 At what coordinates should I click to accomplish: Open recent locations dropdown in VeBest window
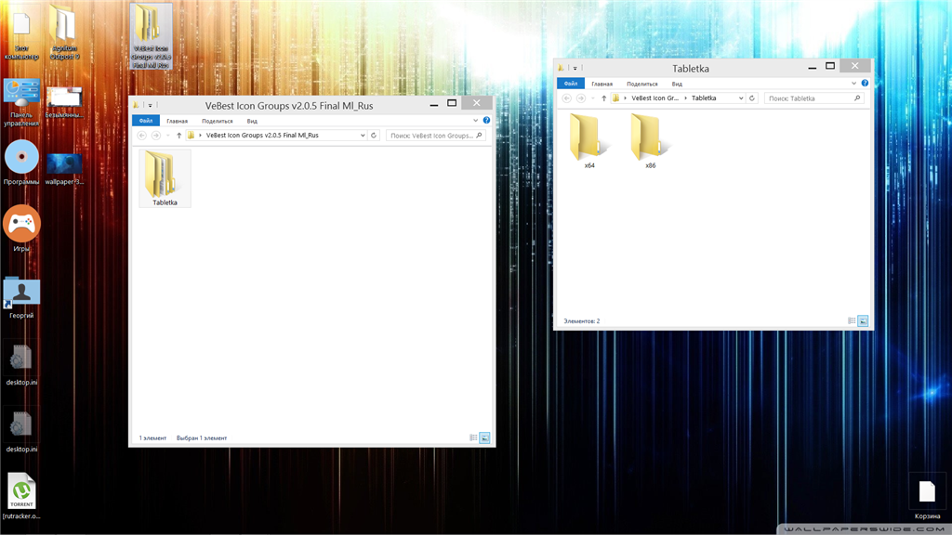(x=168, y=136)
